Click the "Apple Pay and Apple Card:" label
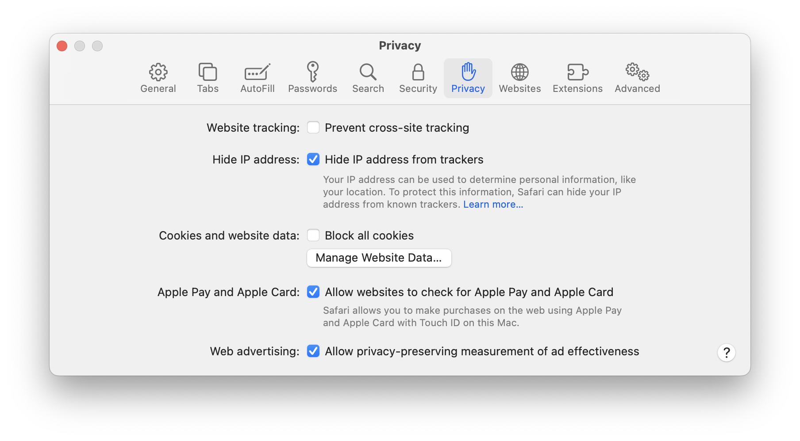This screenshot has width=800, height=441. (x=228, y=292)
